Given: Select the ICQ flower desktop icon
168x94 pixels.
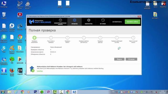Looking at the screenshot, I should coord(12,60).
